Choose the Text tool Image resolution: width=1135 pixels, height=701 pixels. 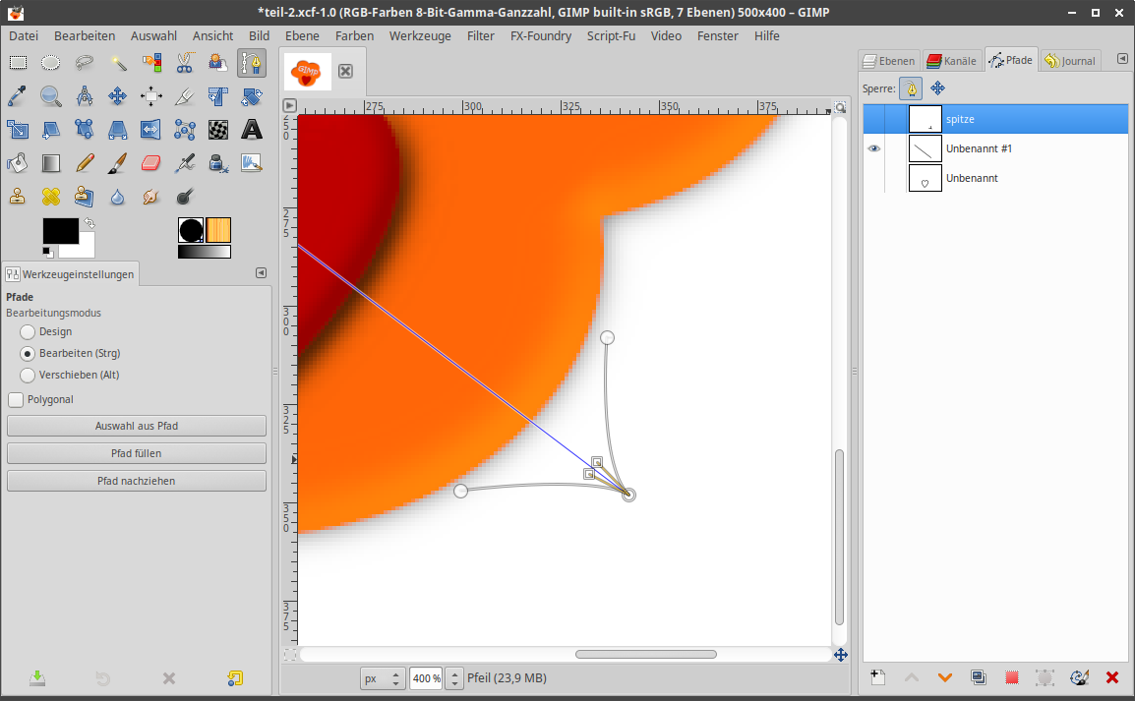click(252, 130)
